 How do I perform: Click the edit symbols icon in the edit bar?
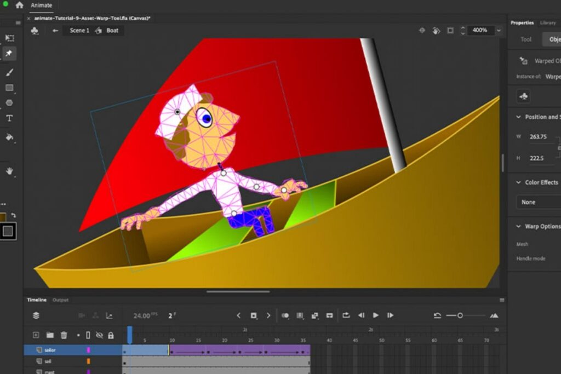tap(35, 31)
